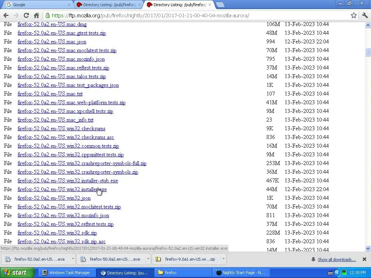Click Show all downloads link
Image resolution: width=371 pixels, height=278 pixels.
pos(337,260)
